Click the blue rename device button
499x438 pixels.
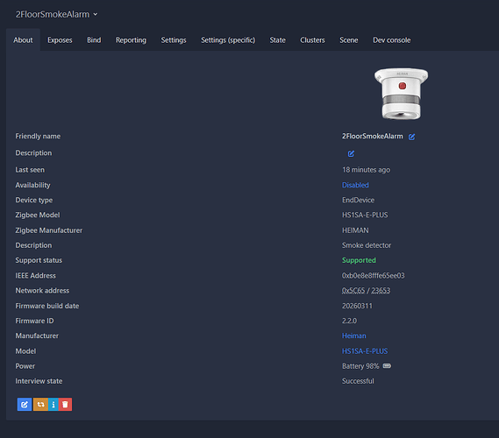pyautogui.click(x=25, y=405)
